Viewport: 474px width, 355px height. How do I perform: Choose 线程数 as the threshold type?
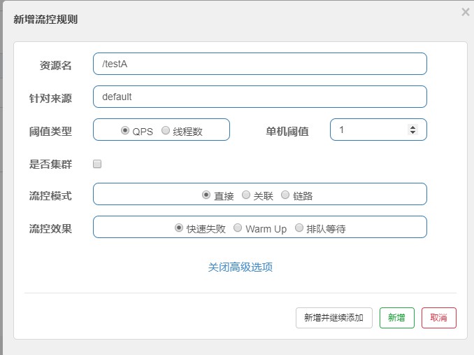[166, 130]
